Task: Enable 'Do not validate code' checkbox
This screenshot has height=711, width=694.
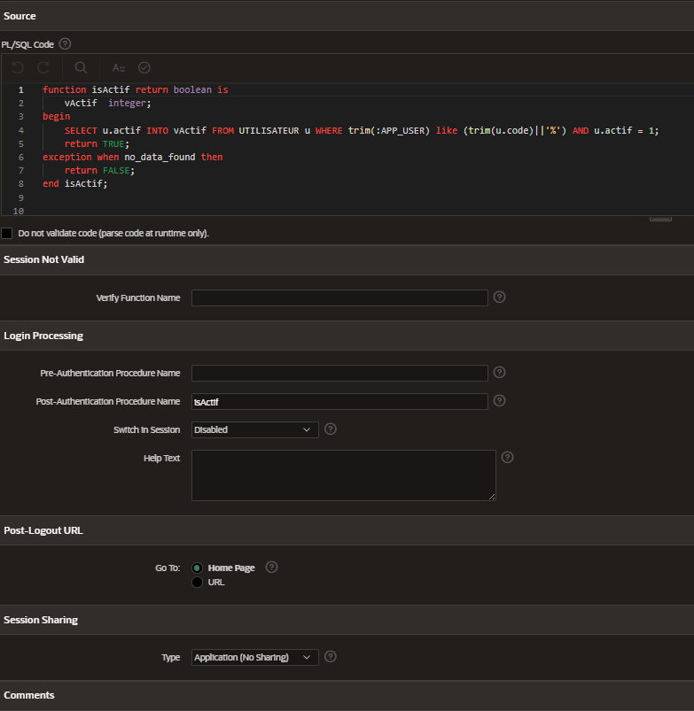Action: click(x=7, y=233)
